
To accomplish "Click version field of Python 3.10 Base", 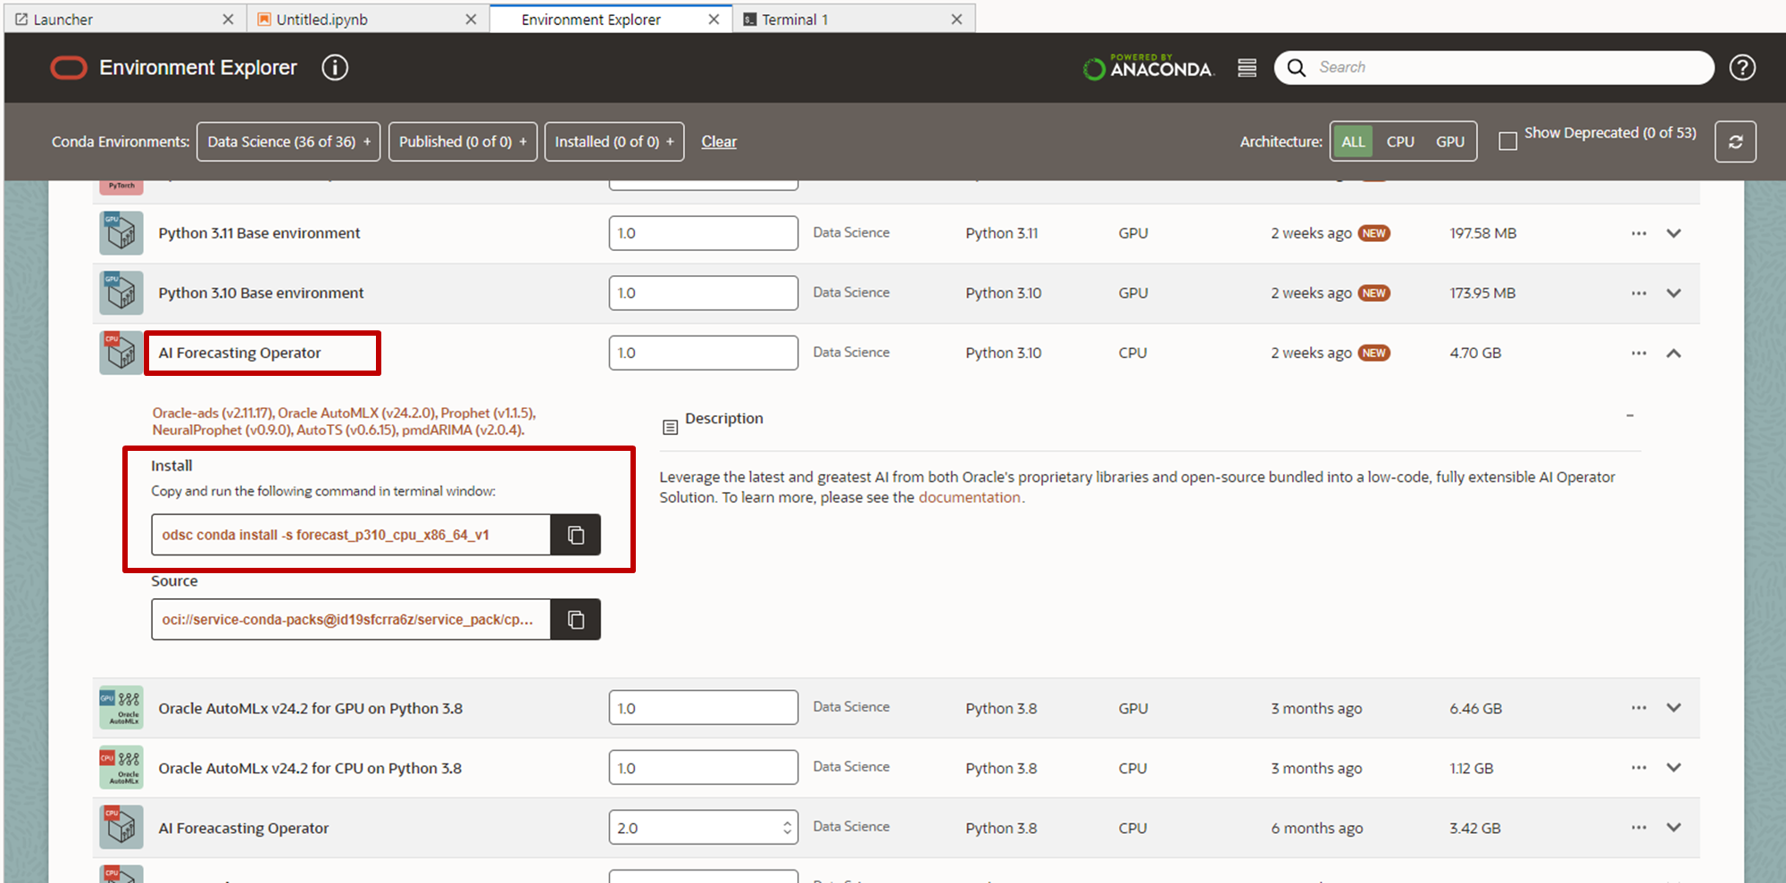I will point(704,293).
